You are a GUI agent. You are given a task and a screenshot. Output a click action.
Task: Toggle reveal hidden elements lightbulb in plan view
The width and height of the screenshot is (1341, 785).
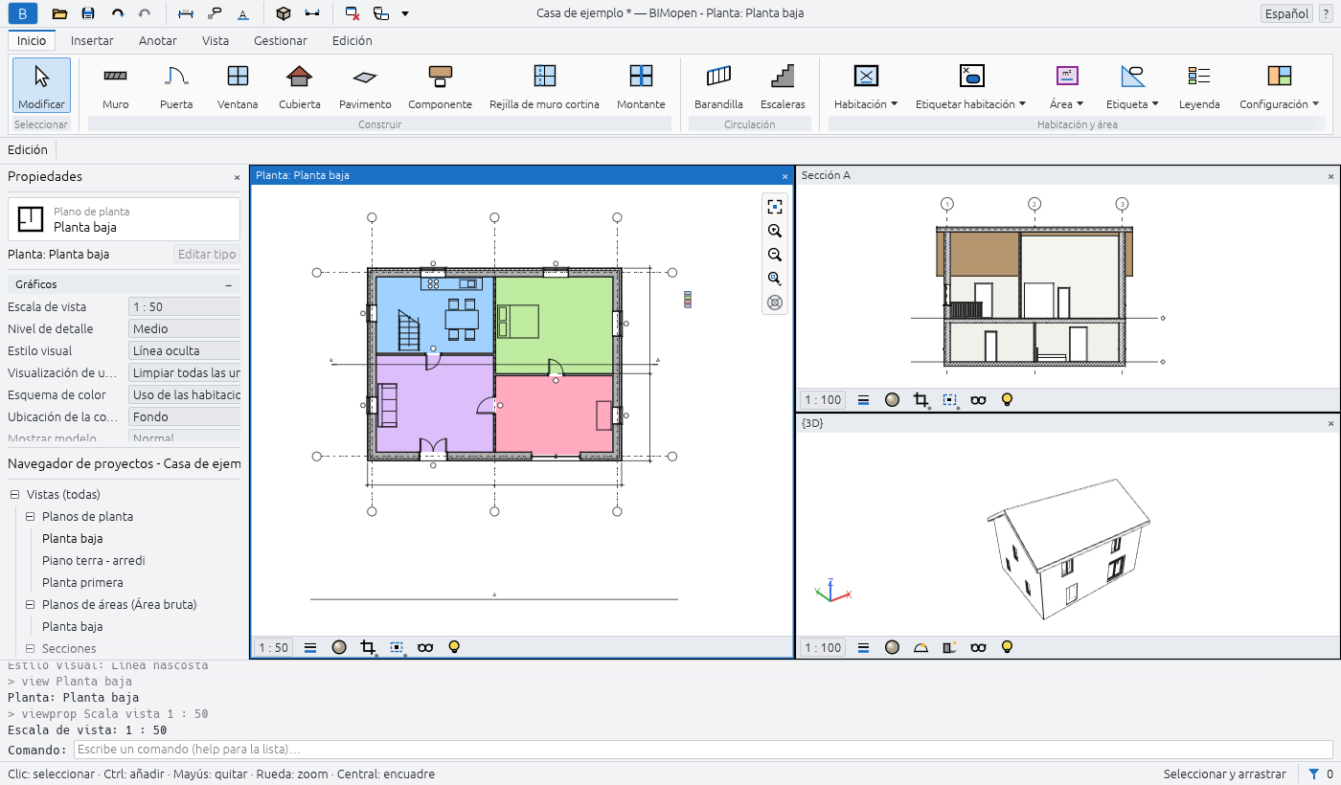[x=454, y=647]
